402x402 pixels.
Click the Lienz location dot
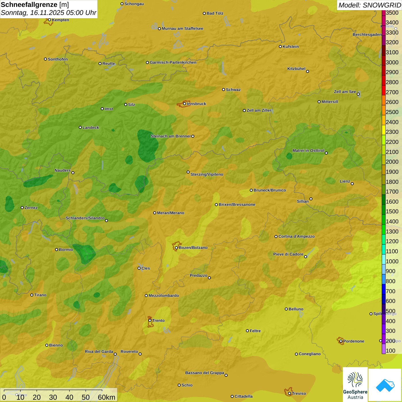click(352, 183)
